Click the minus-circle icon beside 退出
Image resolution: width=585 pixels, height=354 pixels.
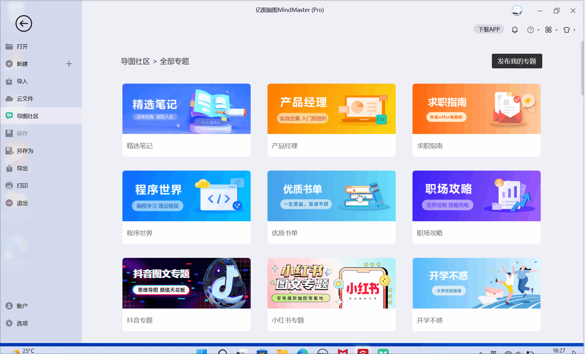[9, 203]
